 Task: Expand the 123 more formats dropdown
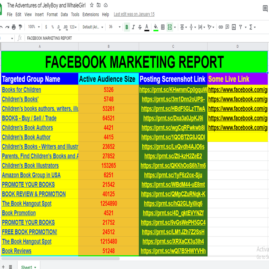[73, 27]
